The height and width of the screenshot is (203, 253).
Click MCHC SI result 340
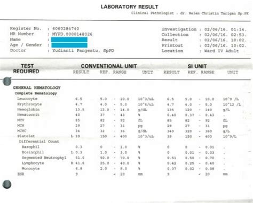[x=170, y=131]
